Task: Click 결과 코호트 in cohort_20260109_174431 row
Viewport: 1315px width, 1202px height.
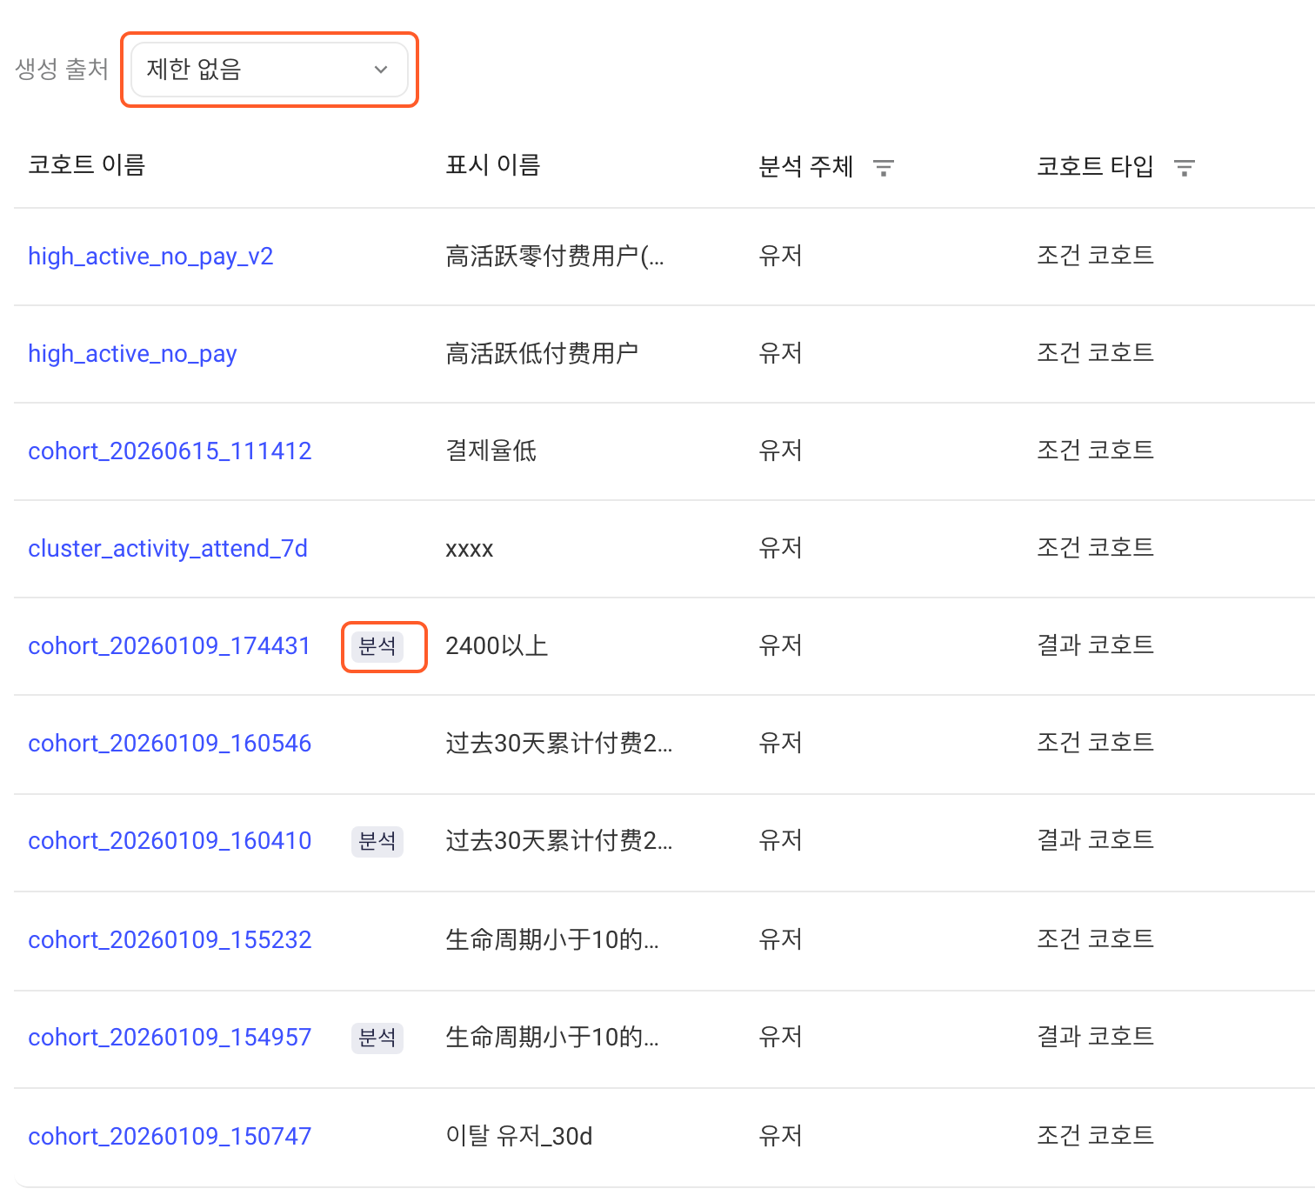Action: [1095, 645]
